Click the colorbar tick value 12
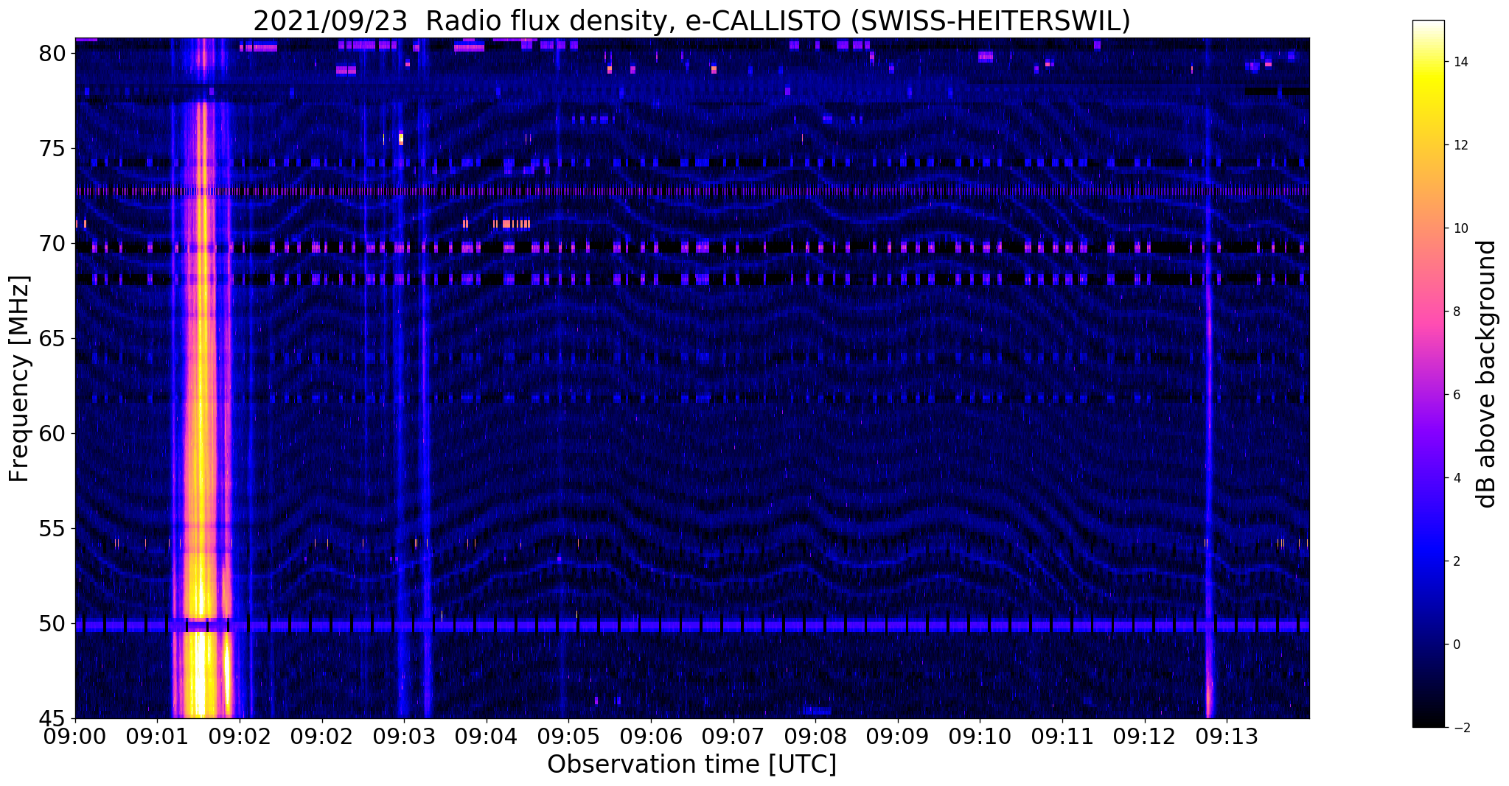Screen dimensions: 1509x786 coord(1460,145)
